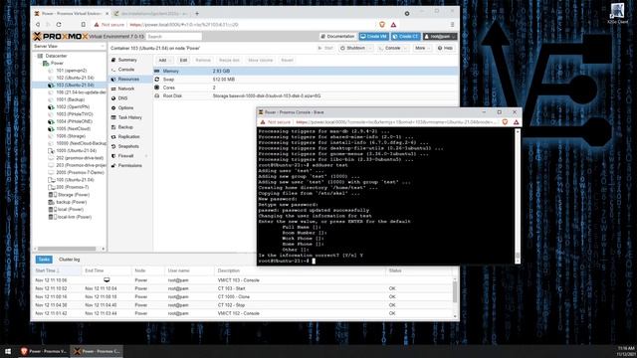Open the More actions dropdown

(x=422, y=49)
